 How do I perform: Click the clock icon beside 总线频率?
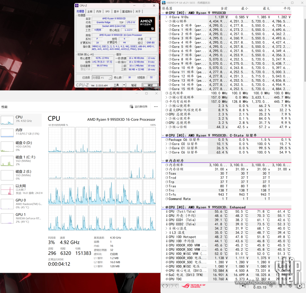pyautogui.click(x=167, y=93)
